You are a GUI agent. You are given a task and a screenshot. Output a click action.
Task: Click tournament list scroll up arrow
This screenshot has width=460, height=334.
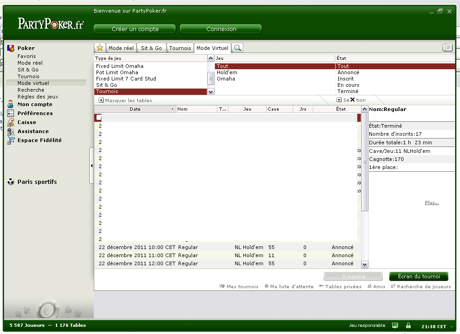[364, 109]
